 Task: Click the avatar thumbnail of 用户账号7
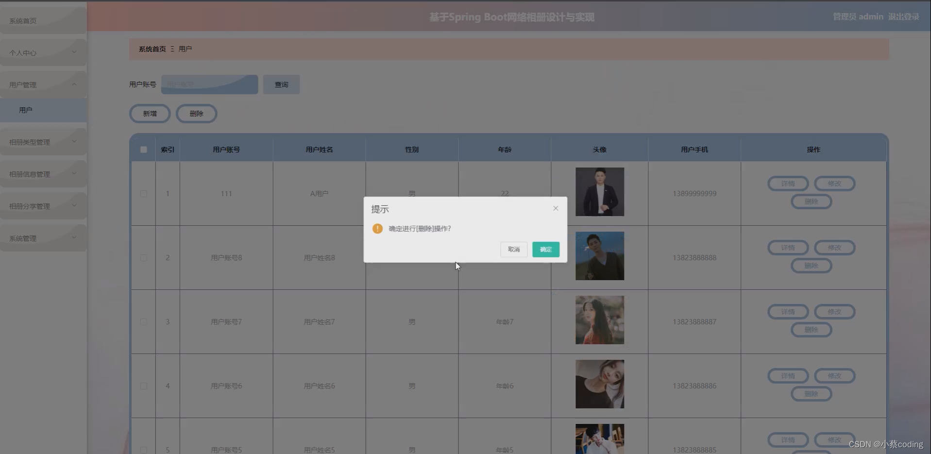[x=600, y=320]
